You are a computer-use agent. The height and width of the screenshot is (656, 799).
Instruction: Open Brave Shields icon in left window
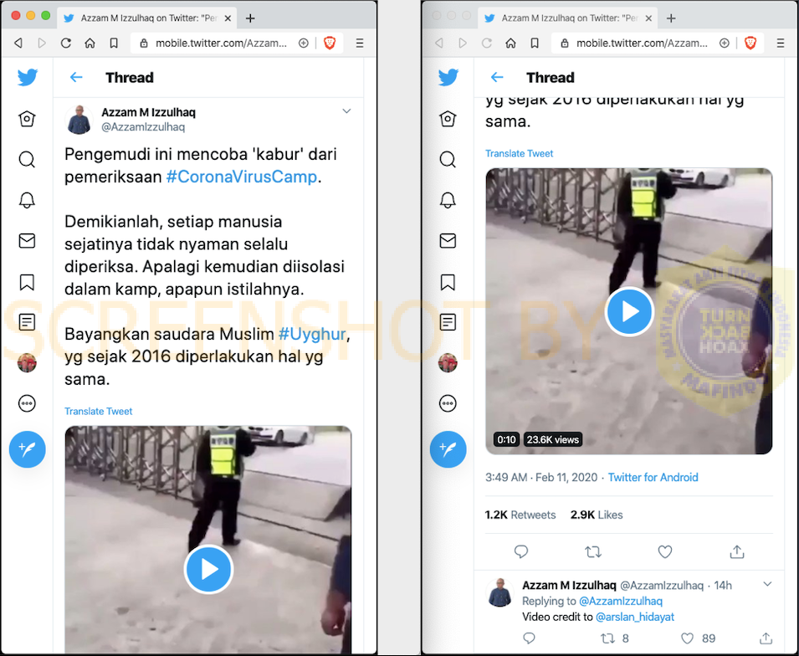[330, 44]
